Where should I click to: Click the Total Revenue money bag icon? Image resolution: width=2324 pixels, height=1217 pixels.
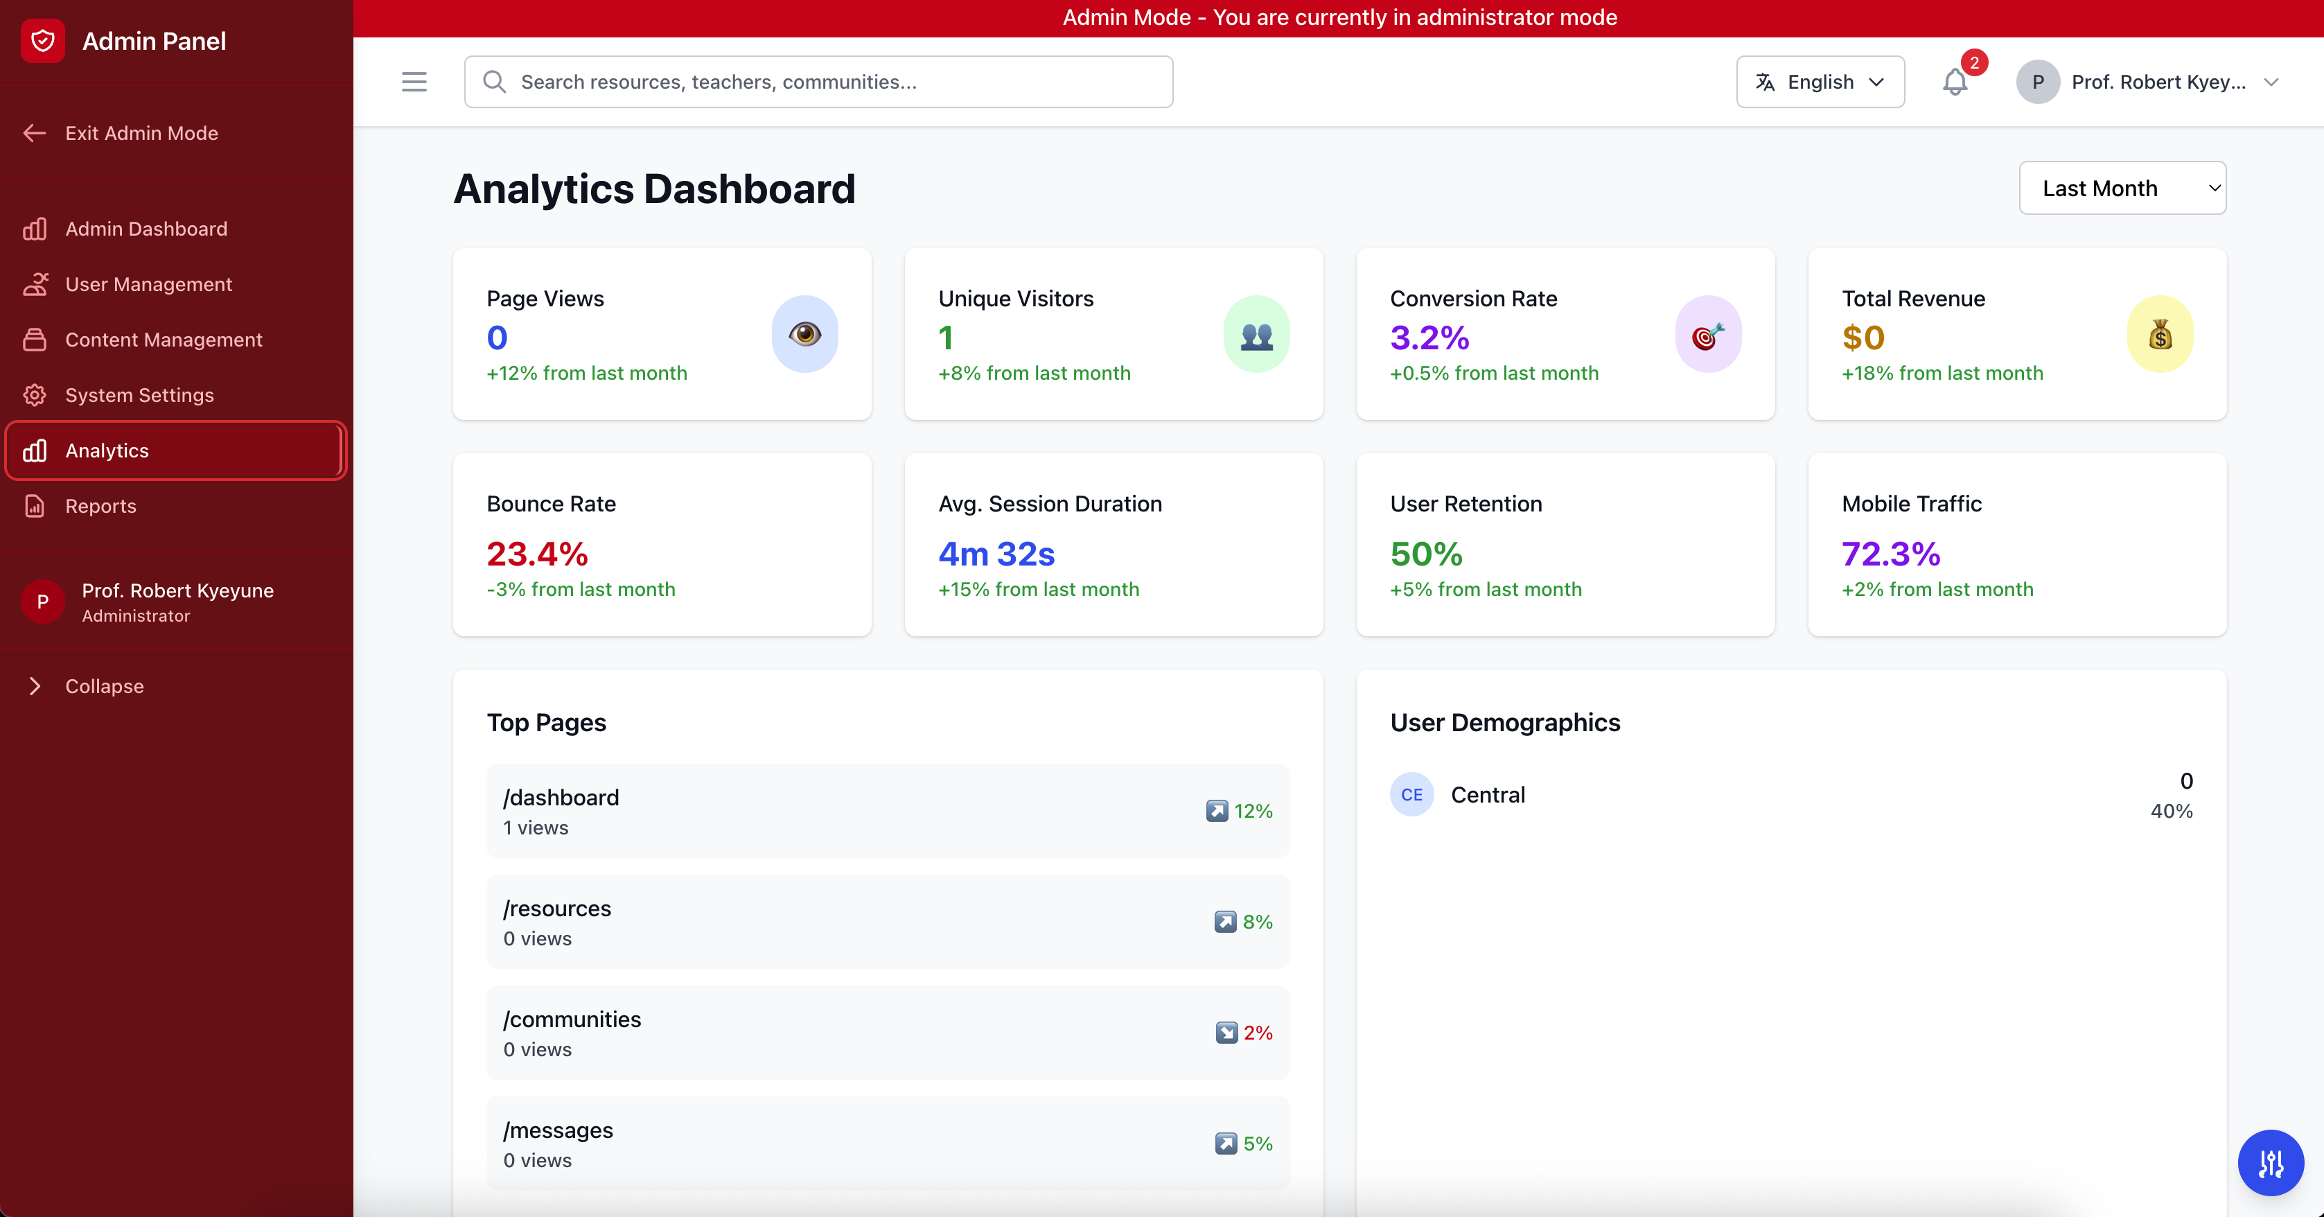pos(2160,334)
